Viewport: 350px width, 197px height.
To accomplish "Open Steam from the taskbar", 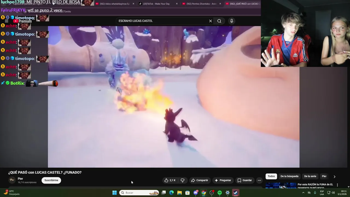I will point(235,193).
